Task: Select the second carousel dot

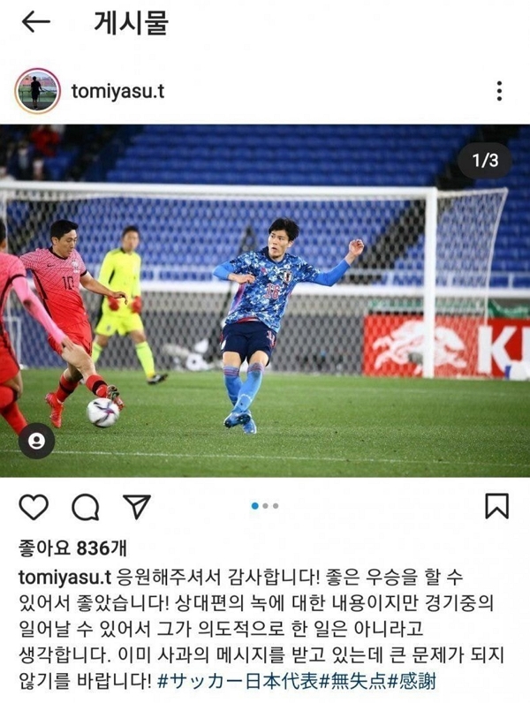Action: [x=266, y=506]
